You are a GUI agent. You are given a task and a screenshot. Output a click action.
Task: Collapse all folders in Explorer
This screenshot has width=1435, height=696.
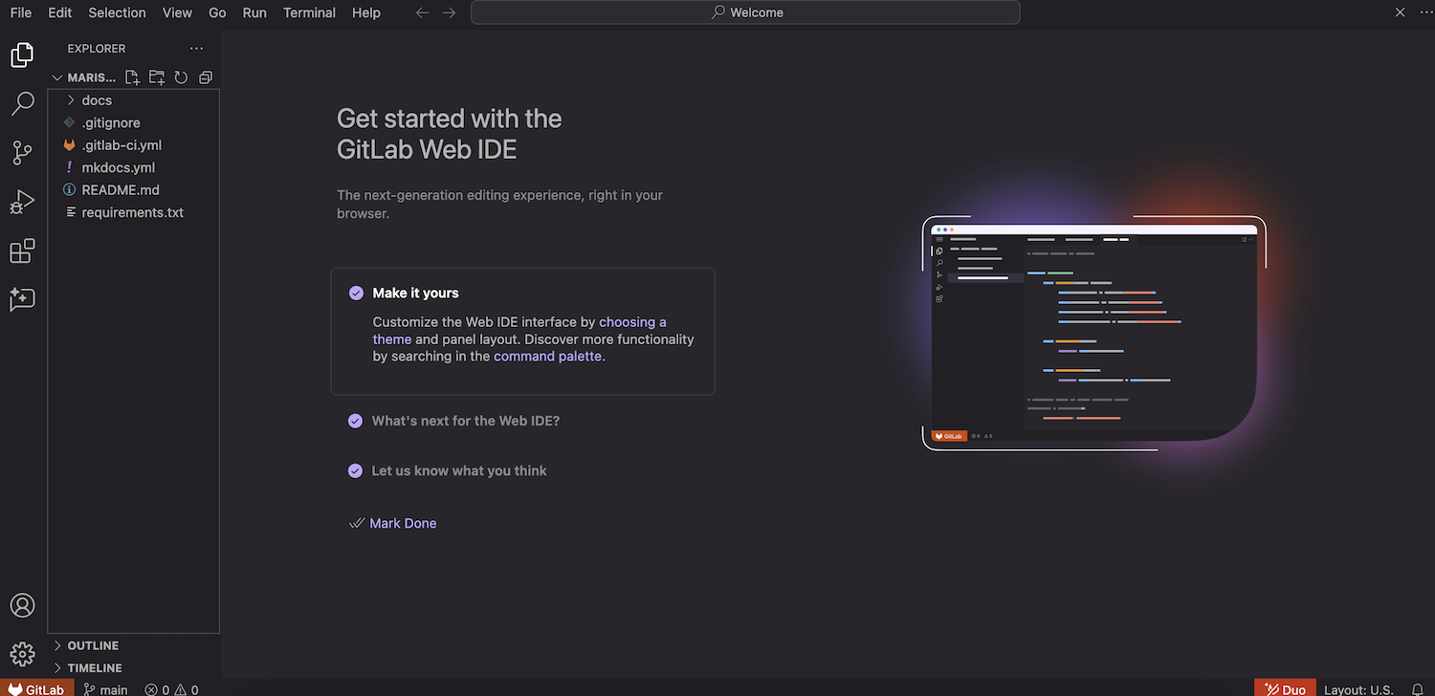[205, 77]
